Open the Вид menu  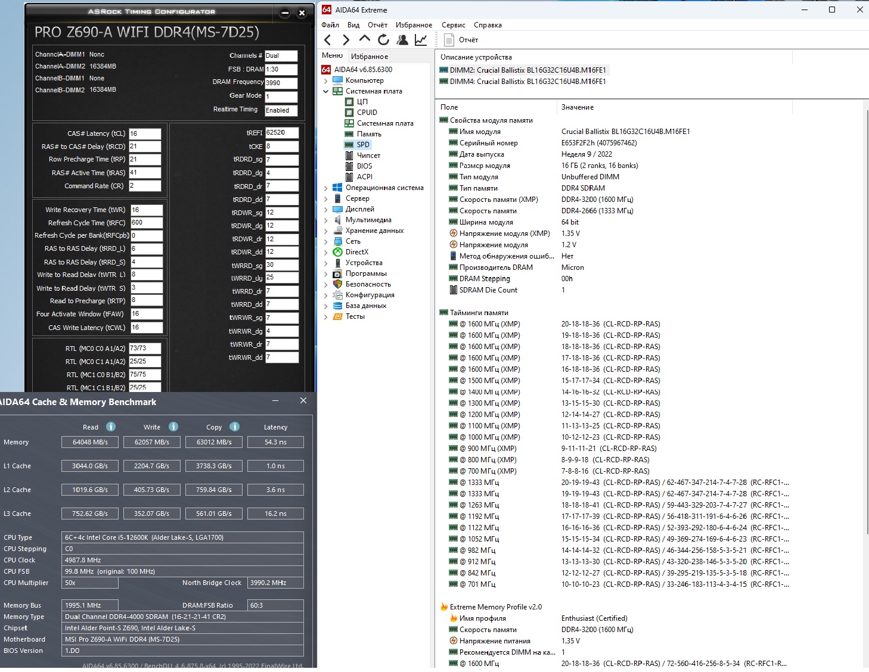tap(353, 25)
